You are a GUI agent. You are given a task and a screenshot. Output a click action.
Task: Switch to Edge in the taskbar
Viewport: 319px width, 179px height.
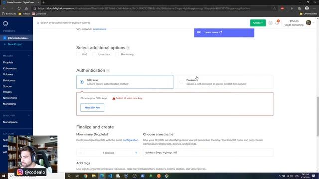[x=102, y=176]
